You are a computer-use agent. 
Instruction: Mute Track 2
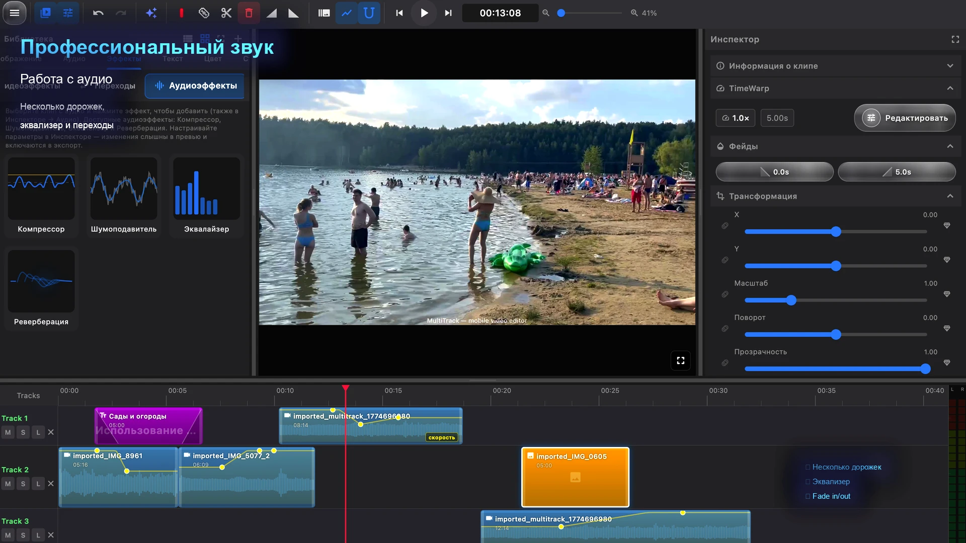click(8, 484)
